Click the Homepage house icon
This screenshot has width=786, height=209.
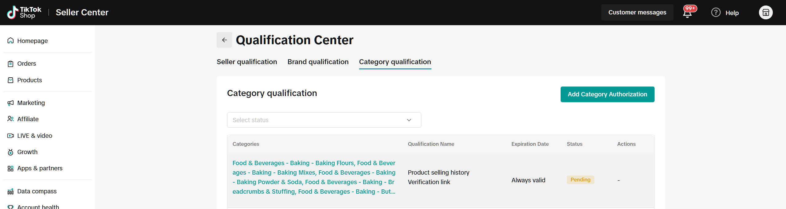(x=10, y=41)
